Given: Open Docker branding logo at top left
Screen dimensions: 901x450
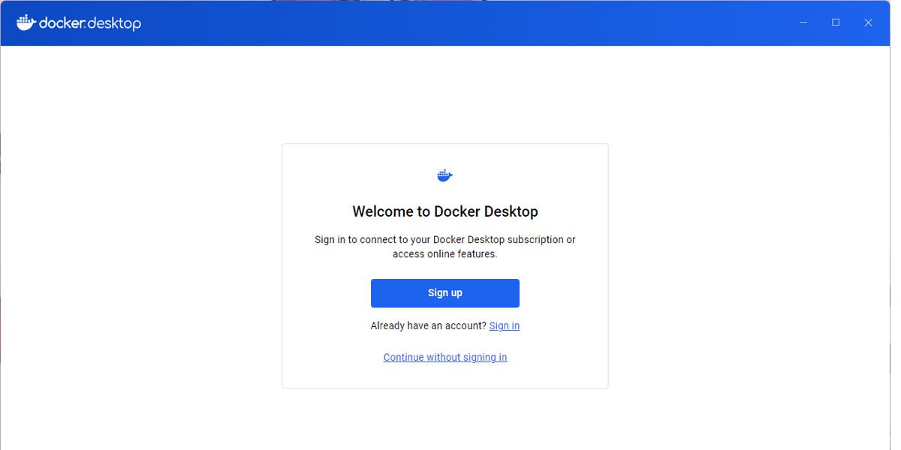Looking at the screenshot, I should coord(77,22).
